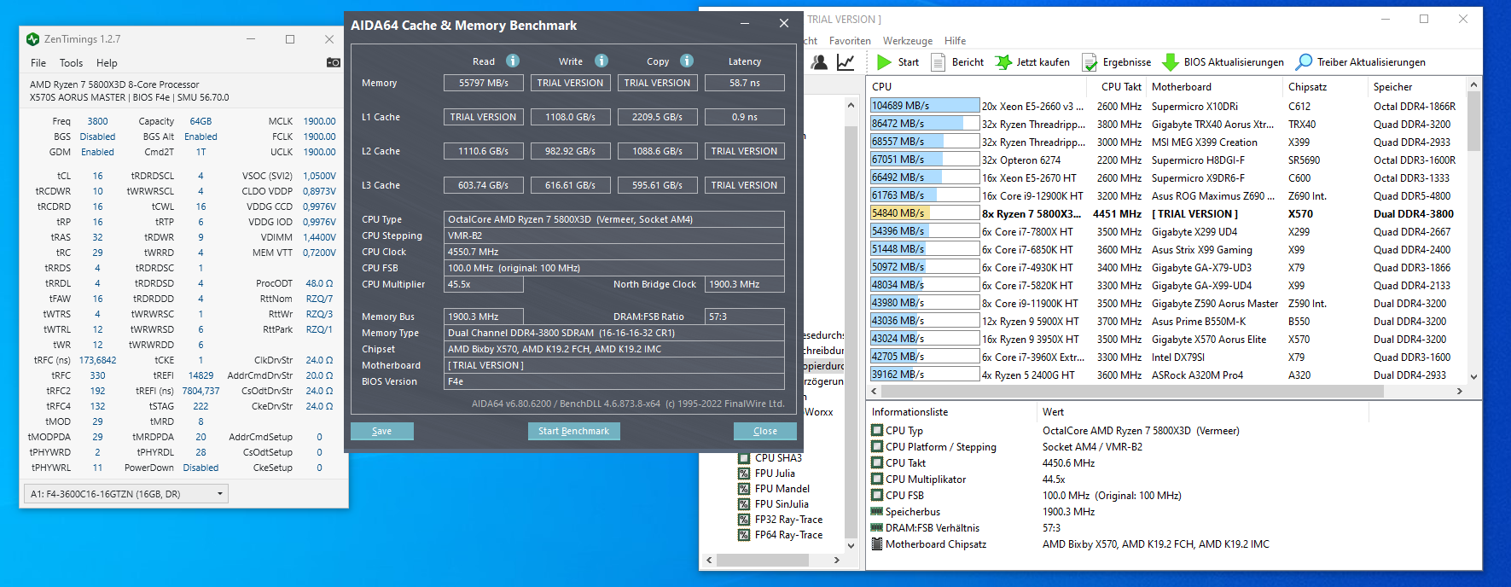Select the 86472 MB/s Ryzen Threadripper row
Image resolution: width=1511 pixels, height=587 pixels.
[x=1167, y=124]
